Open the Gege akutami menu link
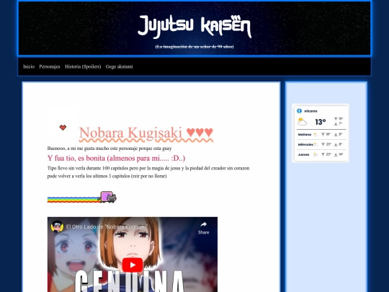389x292 pixels. (x=120, y=66)
